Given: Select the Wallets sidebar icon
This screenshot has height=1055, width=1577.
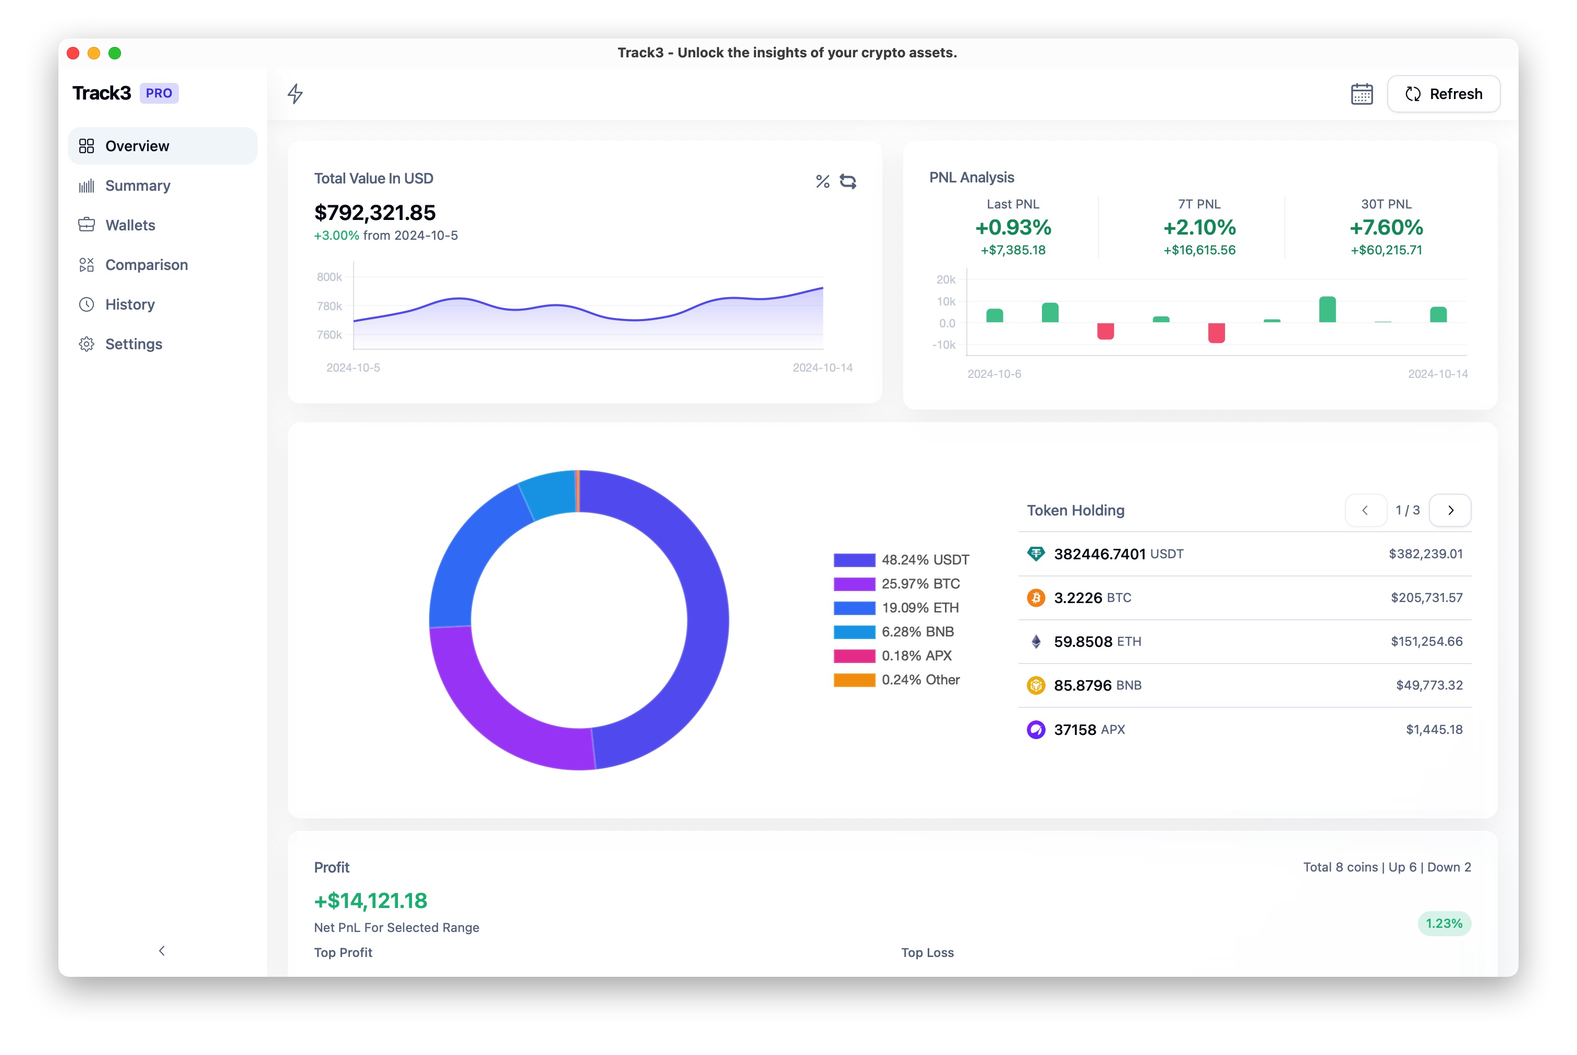Looking at the screenshot, I should point(87,225).
